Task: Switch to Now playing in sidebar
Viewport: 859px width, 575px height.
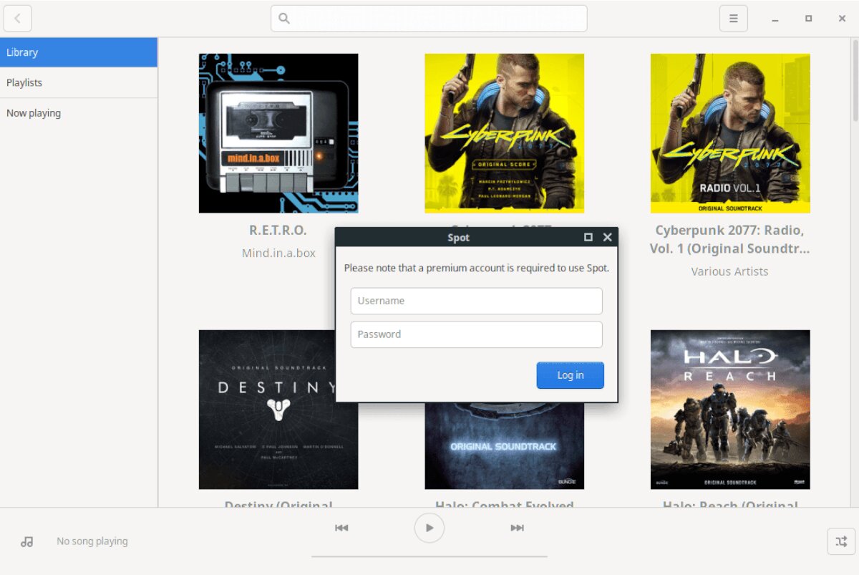Action: coord(79,112)
